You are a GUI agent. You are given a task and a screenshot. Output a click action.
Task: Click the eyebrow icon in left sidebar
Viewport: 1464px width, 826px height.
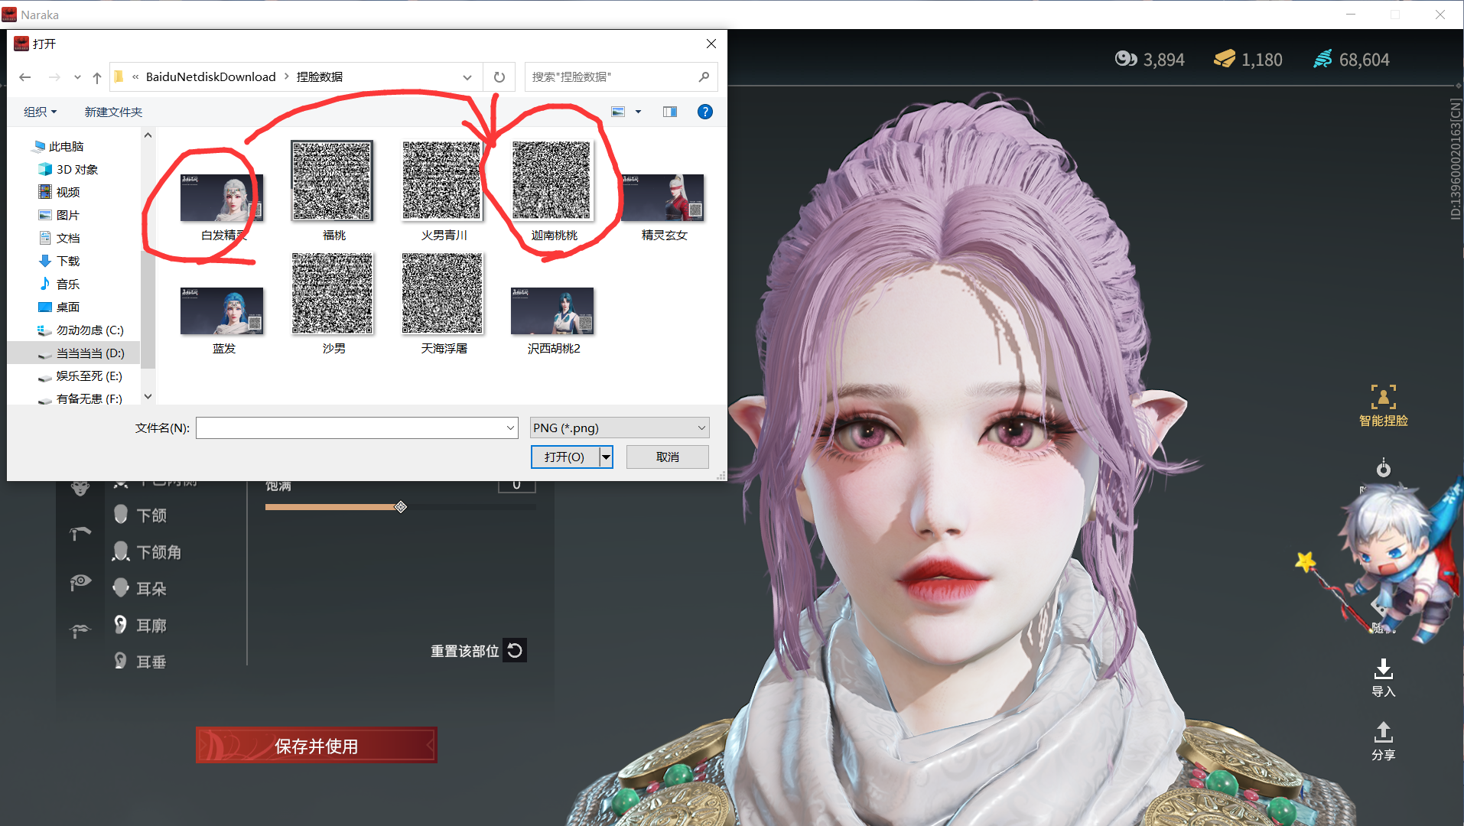(x=80, y=533)
